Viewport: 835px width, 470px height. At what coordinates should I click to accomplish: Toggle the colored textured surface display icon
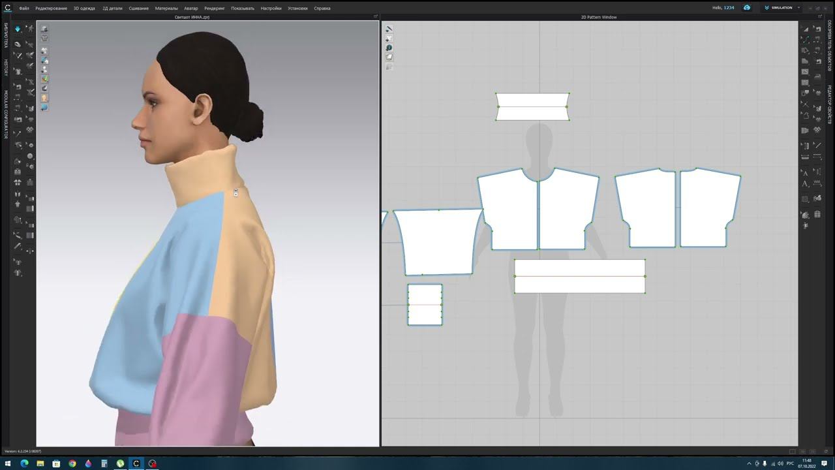pos(44,79)
